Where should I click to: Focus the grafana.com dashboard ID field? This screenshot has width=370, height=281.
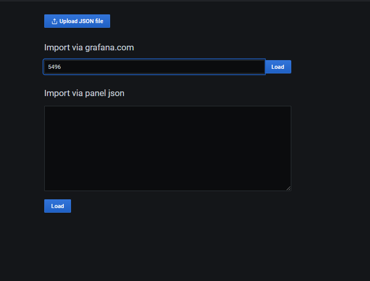[x=154, y=67]
